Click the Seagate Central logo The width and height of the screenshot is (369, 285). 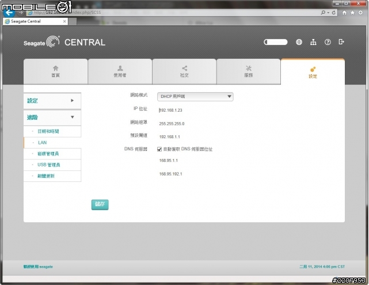64,42
